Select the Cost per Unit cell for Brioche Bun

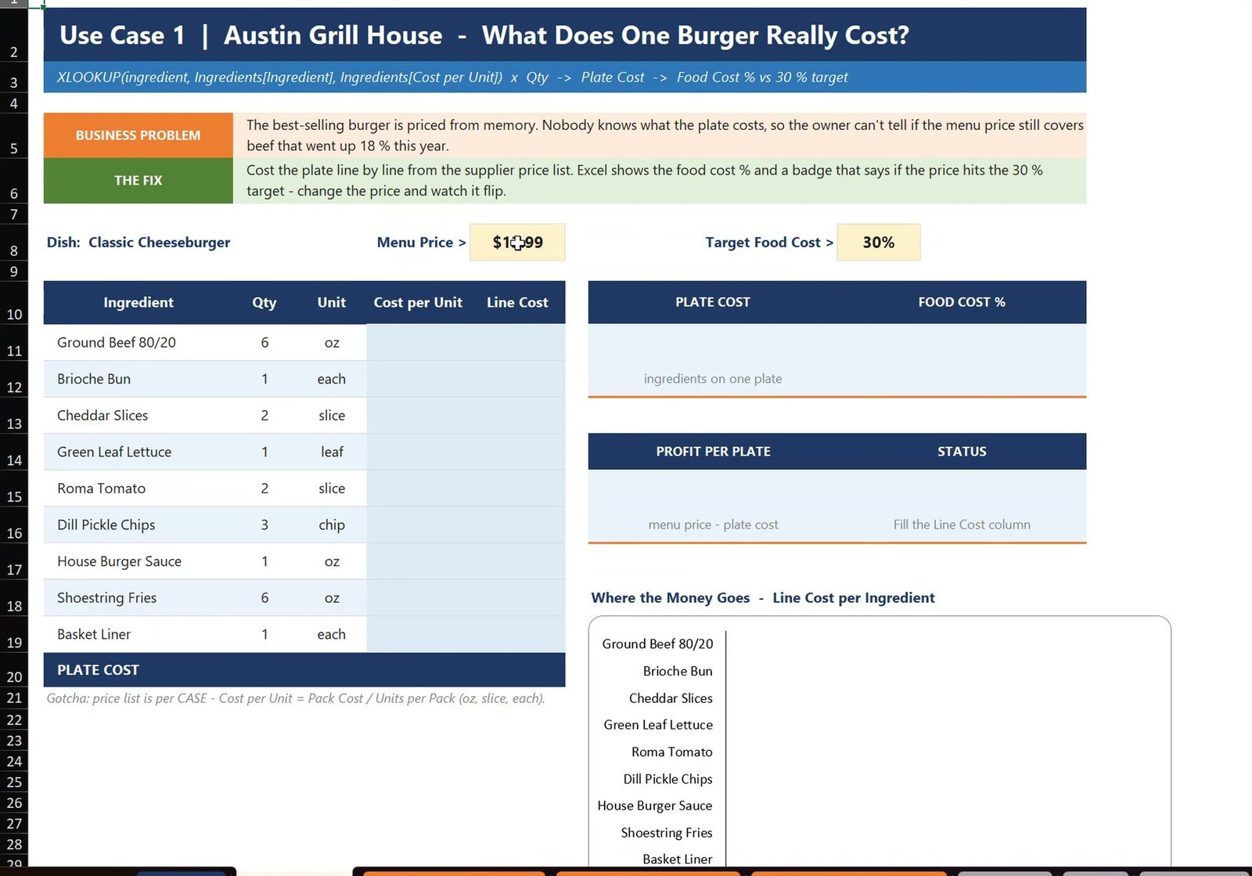coord(418,379)
